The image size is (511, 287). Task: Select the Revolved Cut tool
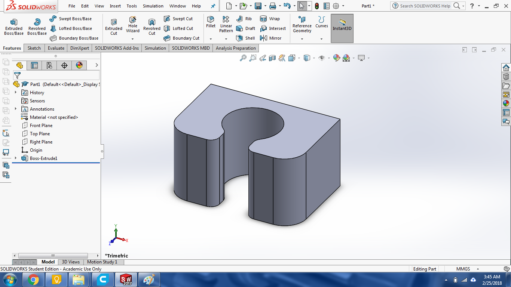[x=152, y=27]
